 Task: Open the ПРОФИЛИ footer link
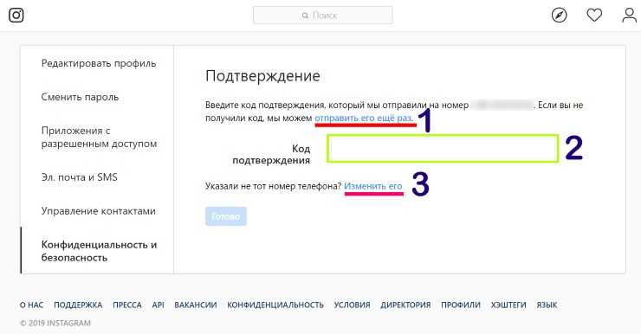click(x=461, y=305)
